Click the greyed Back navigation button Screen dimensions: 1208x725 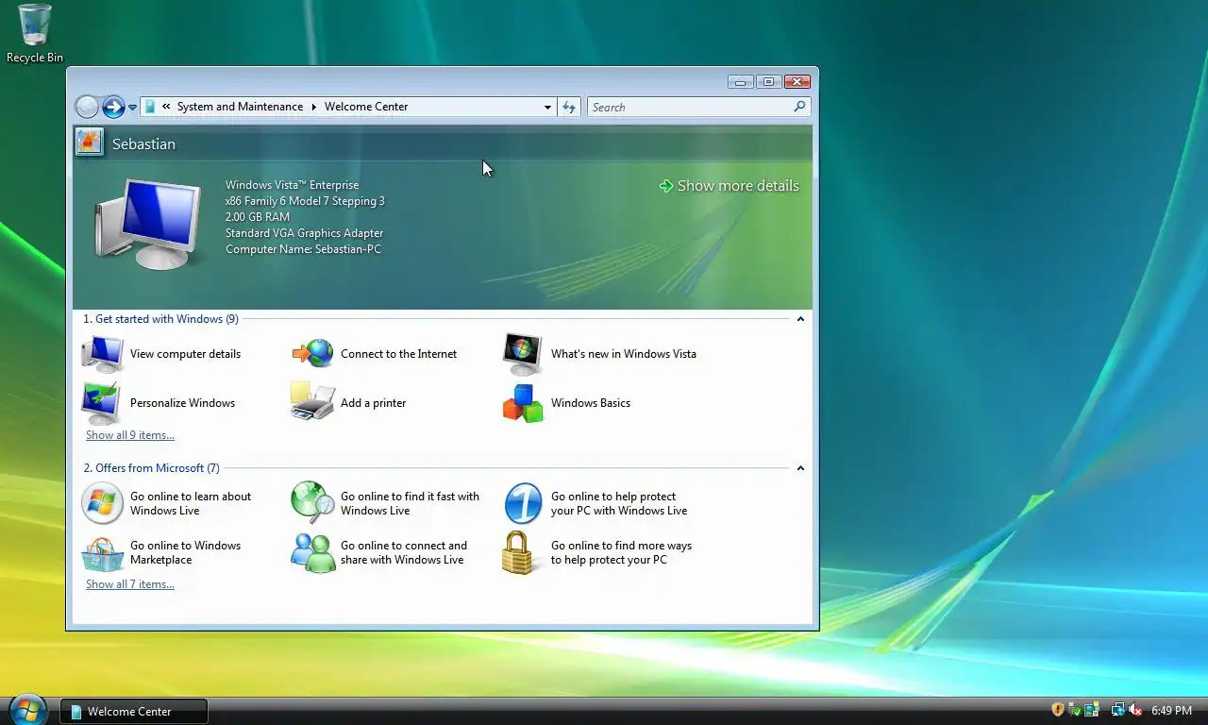pos(87,107)
